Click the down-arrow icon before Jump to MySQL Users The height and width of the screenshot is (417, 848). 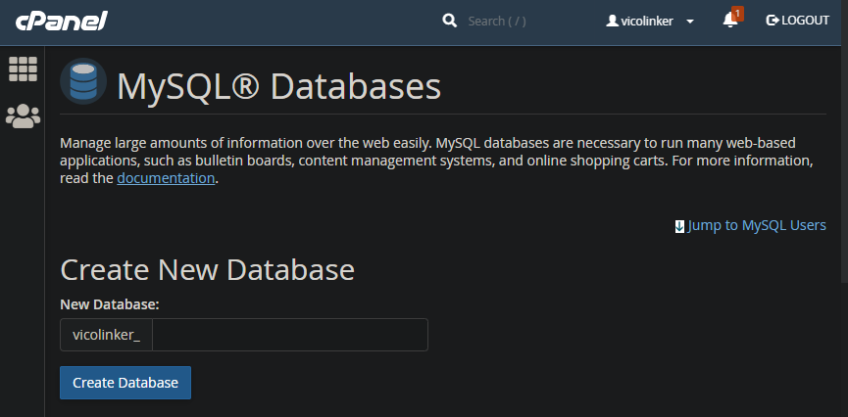coord(679,226)
